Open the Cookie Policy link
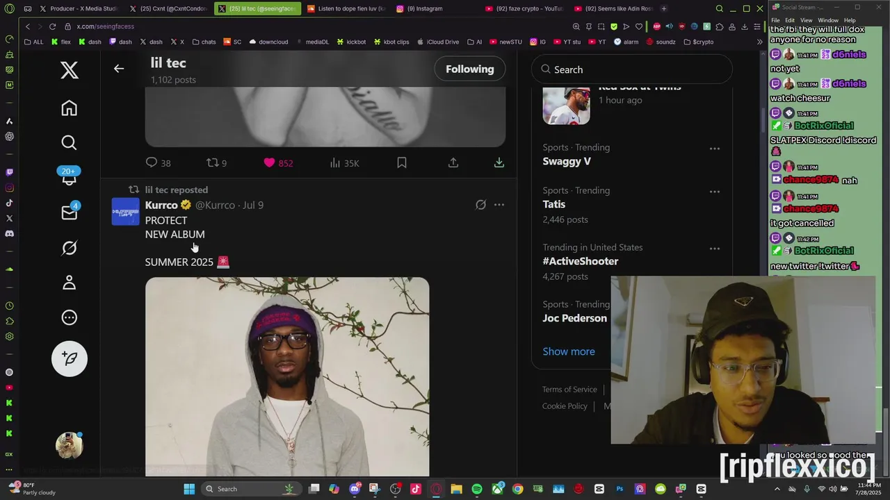Screen dimensions: 890x500 [x=565, y=406]
